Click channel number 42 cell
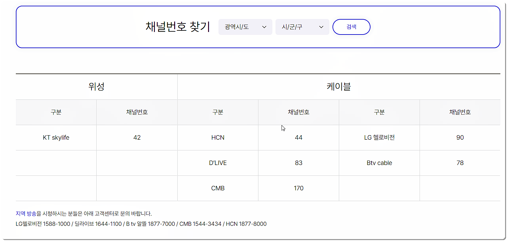The width and height of the screenshot is (507, 241). coord(137,137)
